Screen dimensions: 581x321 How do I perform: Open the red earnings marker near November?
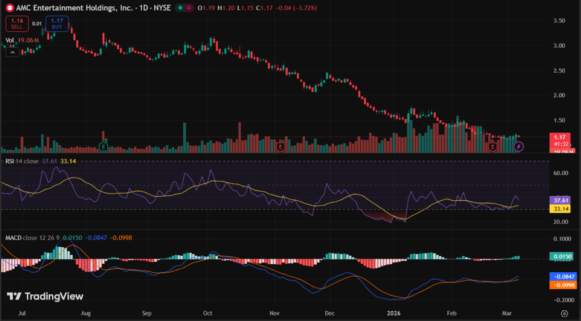point(280,147)
